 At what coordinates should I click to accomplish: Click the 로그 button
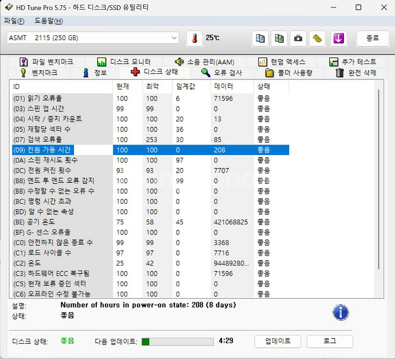click(x=329, y=341)
